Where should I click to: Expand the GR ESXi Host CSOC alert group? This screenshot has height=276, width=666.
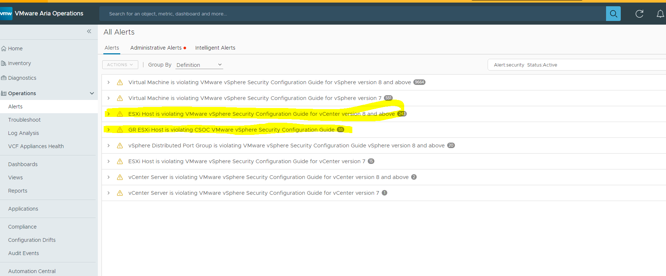tap(108, 130)
